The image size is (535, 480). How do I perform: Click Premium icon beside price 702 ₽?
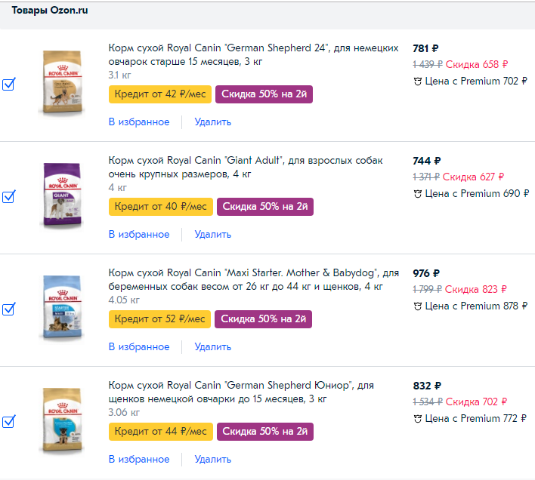pos(418,82)
